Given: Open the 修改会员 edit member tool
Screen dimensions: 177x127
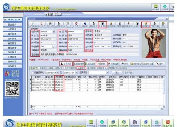Looking at the screenshot, I should pyautogui.click(x=50, y=25).
